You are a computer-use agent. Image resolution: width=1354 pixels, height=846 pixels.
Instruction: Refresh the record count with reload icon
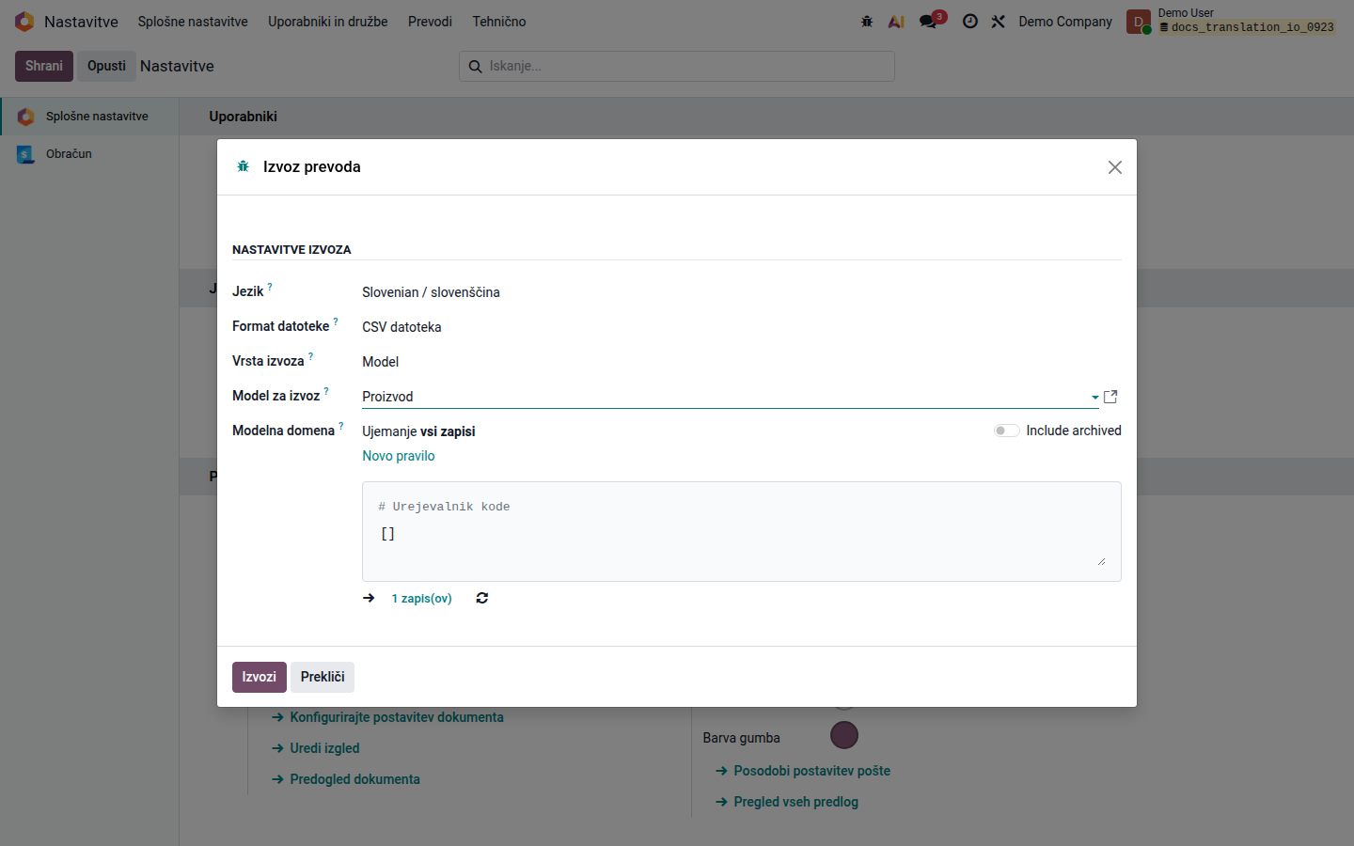coord(482,598)
